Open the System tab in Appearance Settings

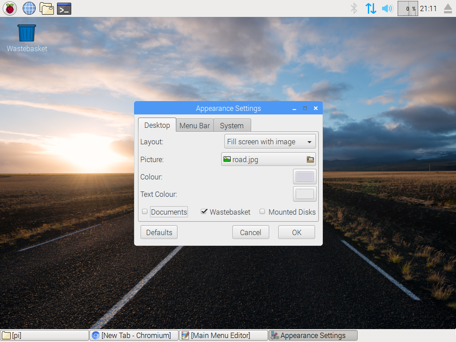pyautogui.click(x=232, y=125)
